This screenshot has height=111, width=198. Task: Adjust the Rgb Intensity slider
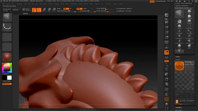[x=66, y=11]
